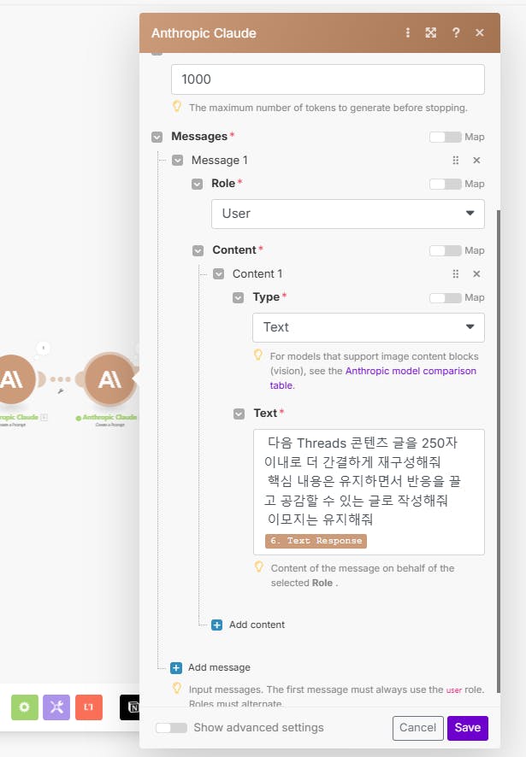
Task: Close the Anthropic Claude dialog
Action: [480, 32]
